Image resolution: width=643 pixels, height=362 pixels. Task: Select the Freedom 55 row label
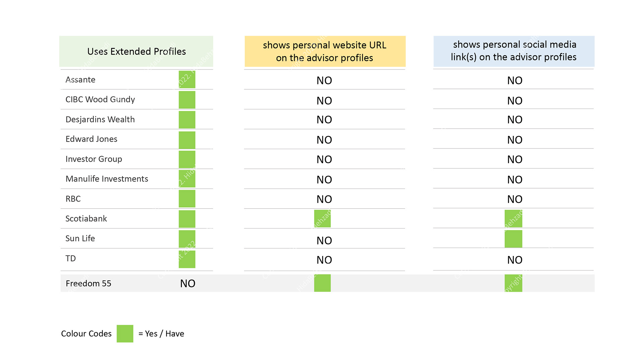click(88, 283)
